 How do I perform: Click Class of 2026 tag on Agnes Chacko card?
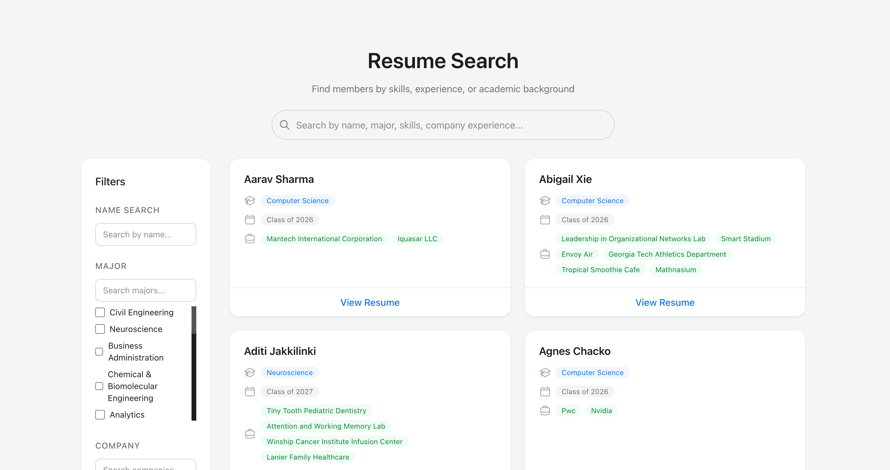[x=585, y=392]
